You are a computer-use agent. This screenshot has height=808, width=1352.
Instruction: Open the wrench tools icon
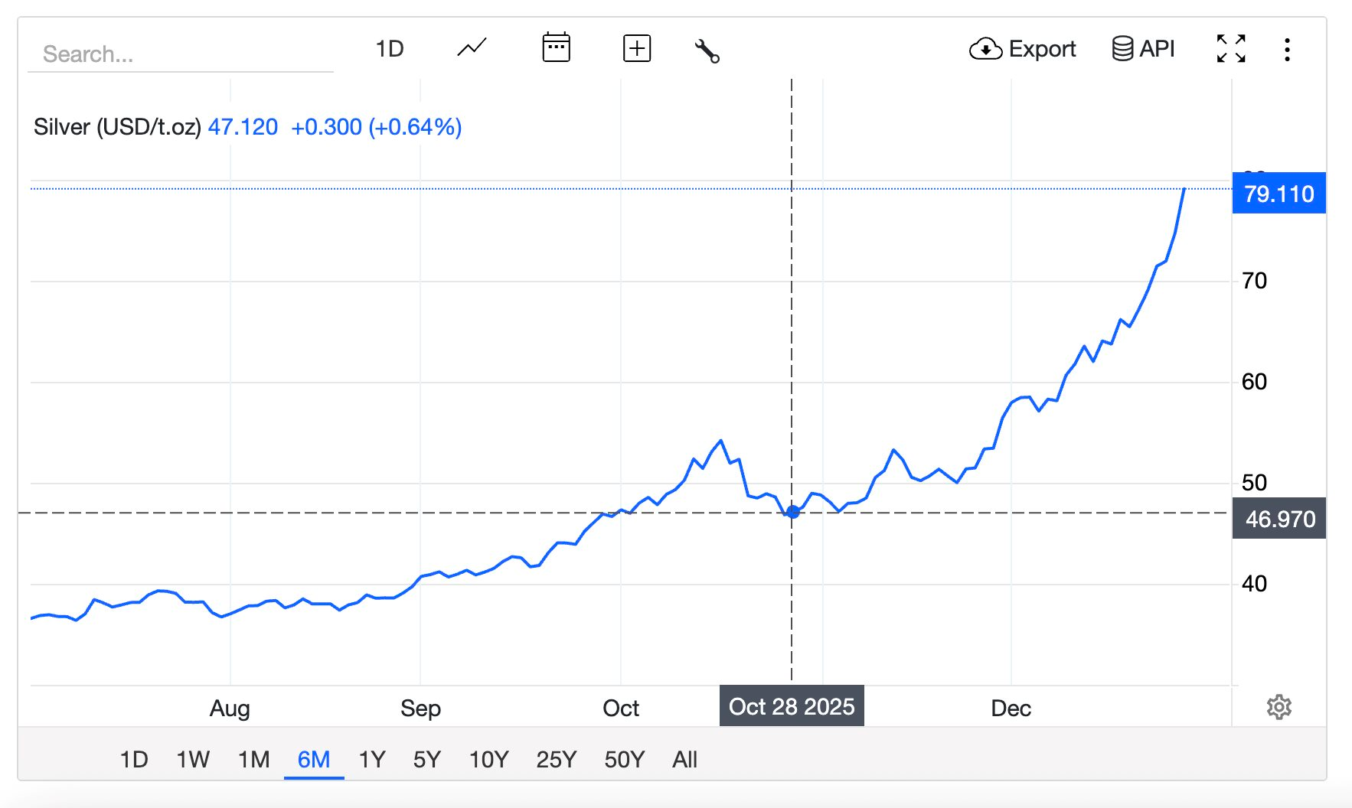pyautogui.click(x=707, y=50)
